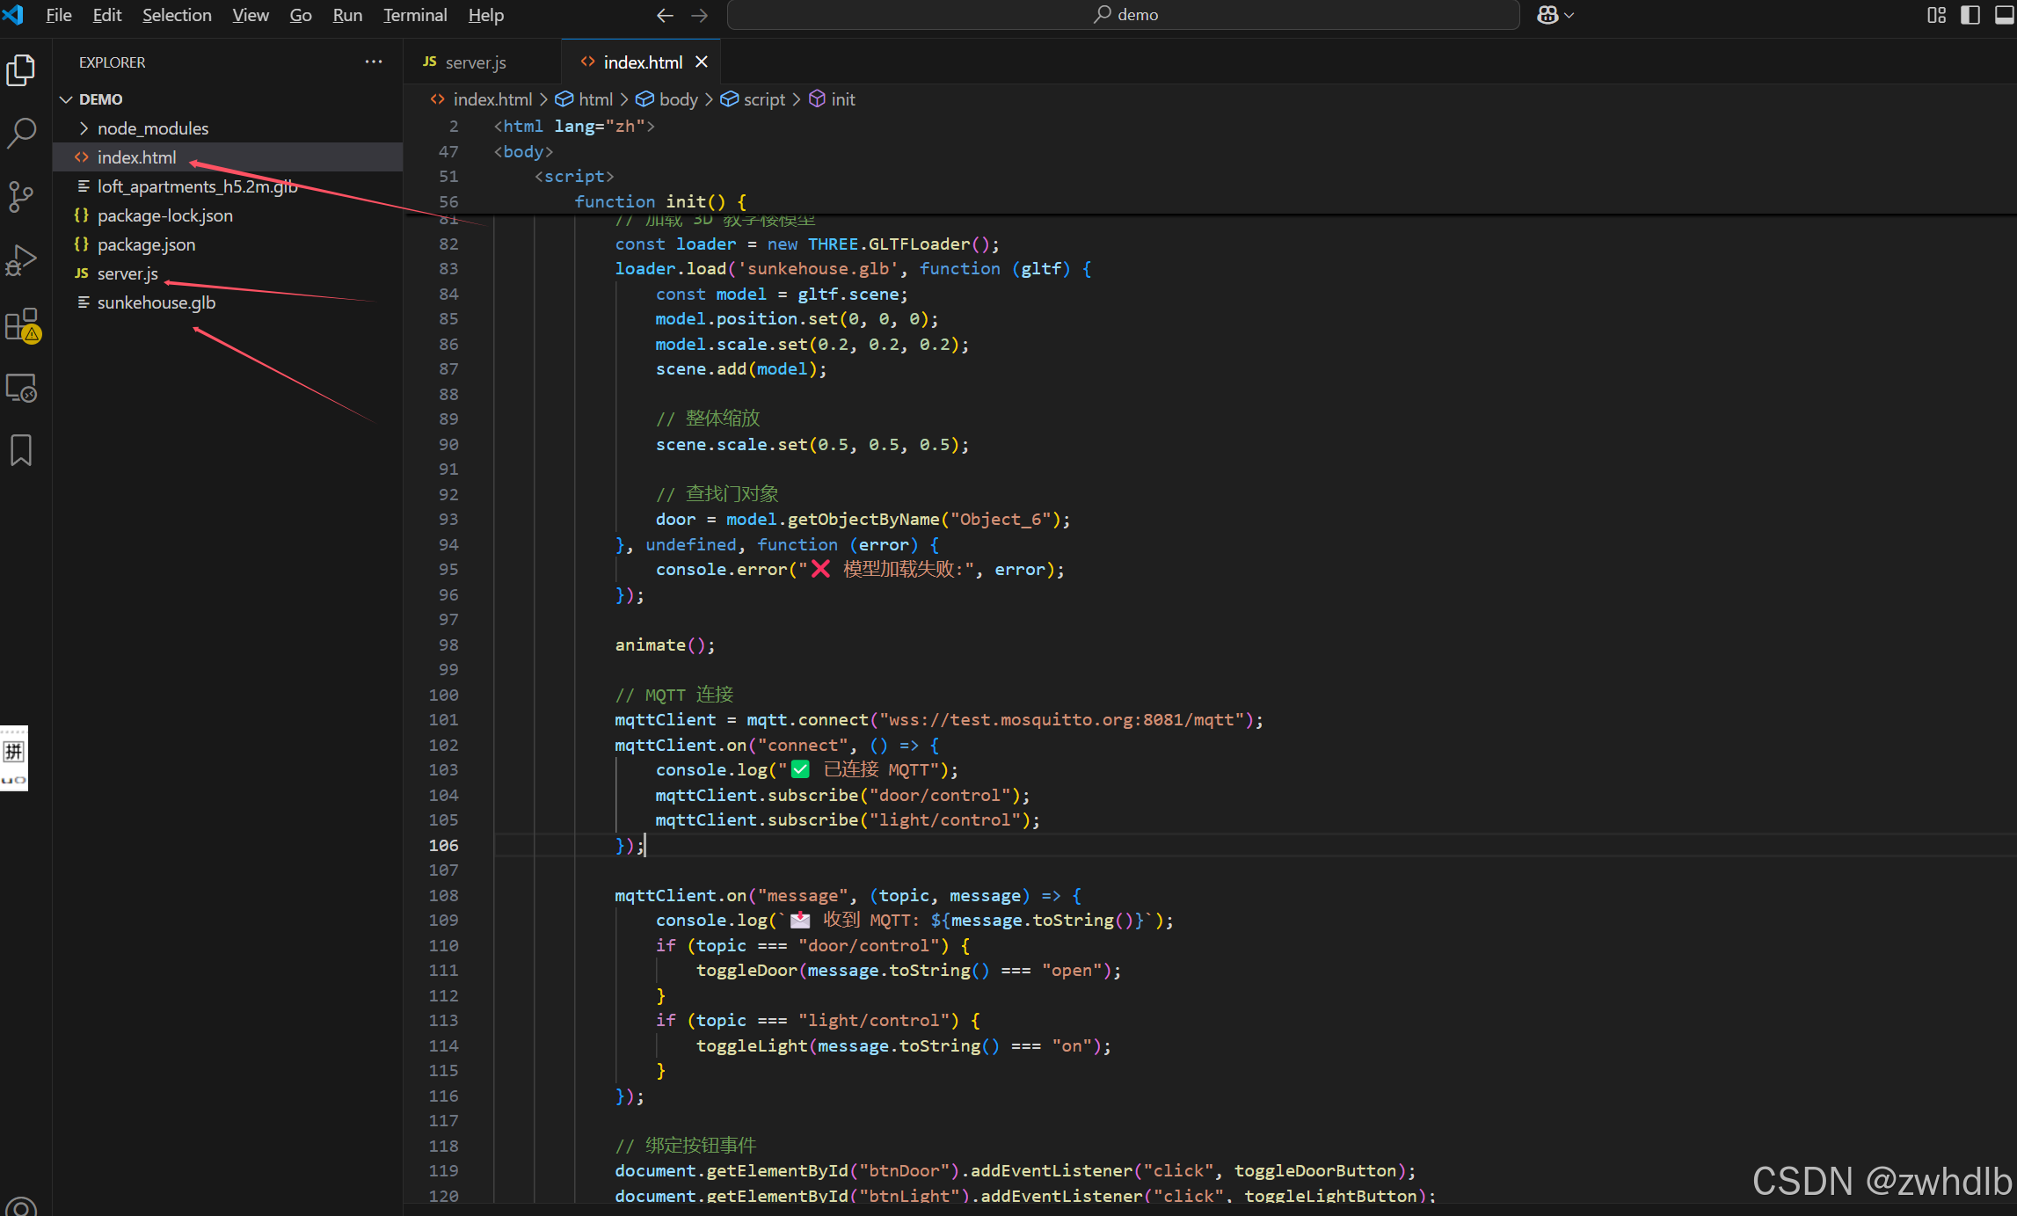Select the Explorer icon in activity bar
This screenshot has height=1216, width=2017.
[21, 70]
